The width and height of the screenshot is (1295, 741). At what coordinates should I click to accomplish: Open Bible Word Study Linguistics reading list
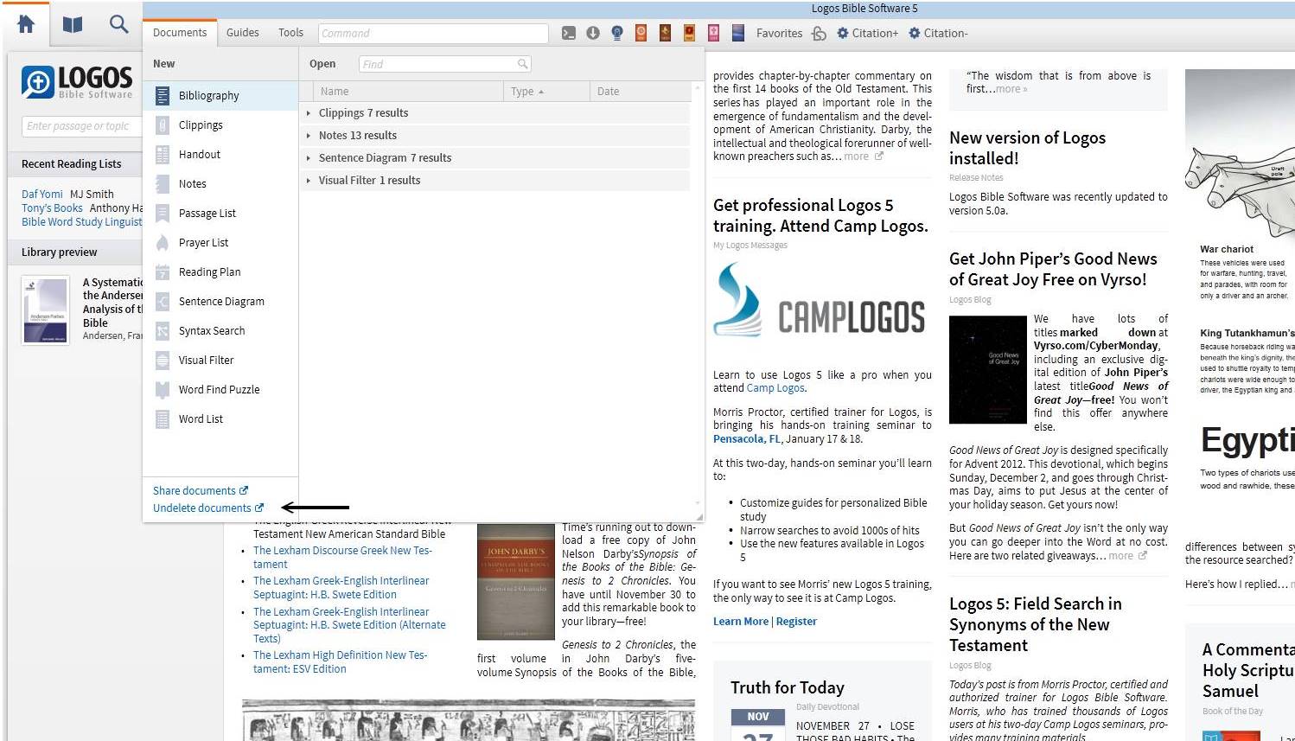coord(82,221)
